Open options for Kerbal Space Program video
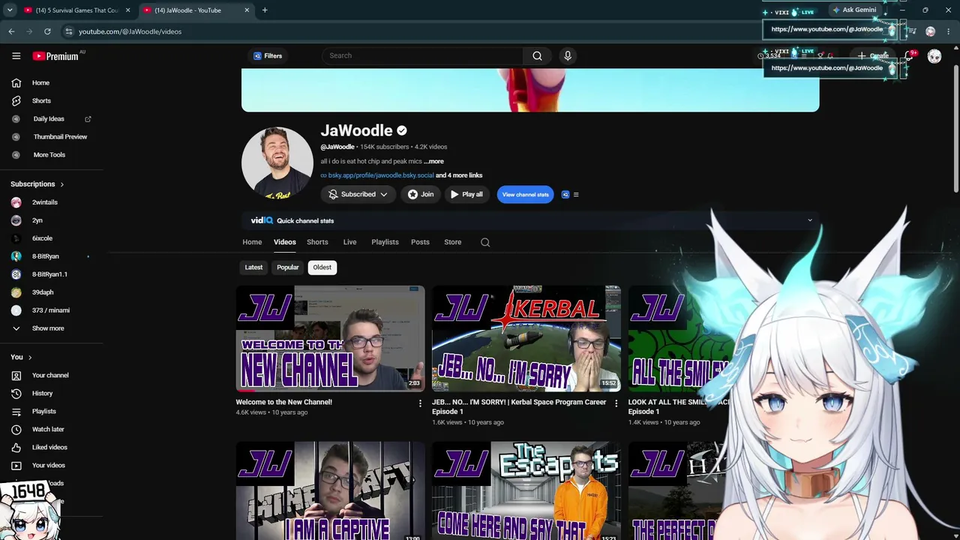The image size is (960, 540). tap(616, 403)
